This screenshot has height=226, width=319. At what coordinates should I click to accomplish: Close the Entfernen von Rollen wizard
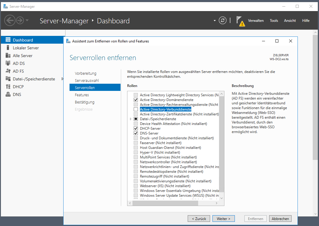click(x=291, y=41)
